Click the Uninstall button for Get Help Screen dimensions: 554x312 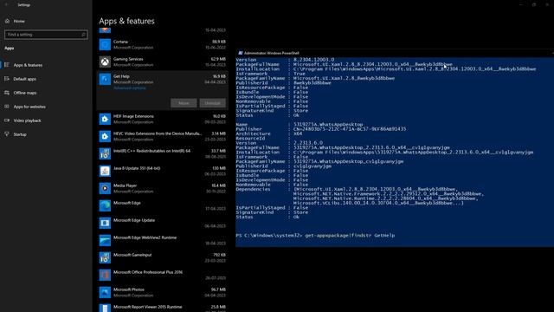pyautogui.click(x=212, y=103)
